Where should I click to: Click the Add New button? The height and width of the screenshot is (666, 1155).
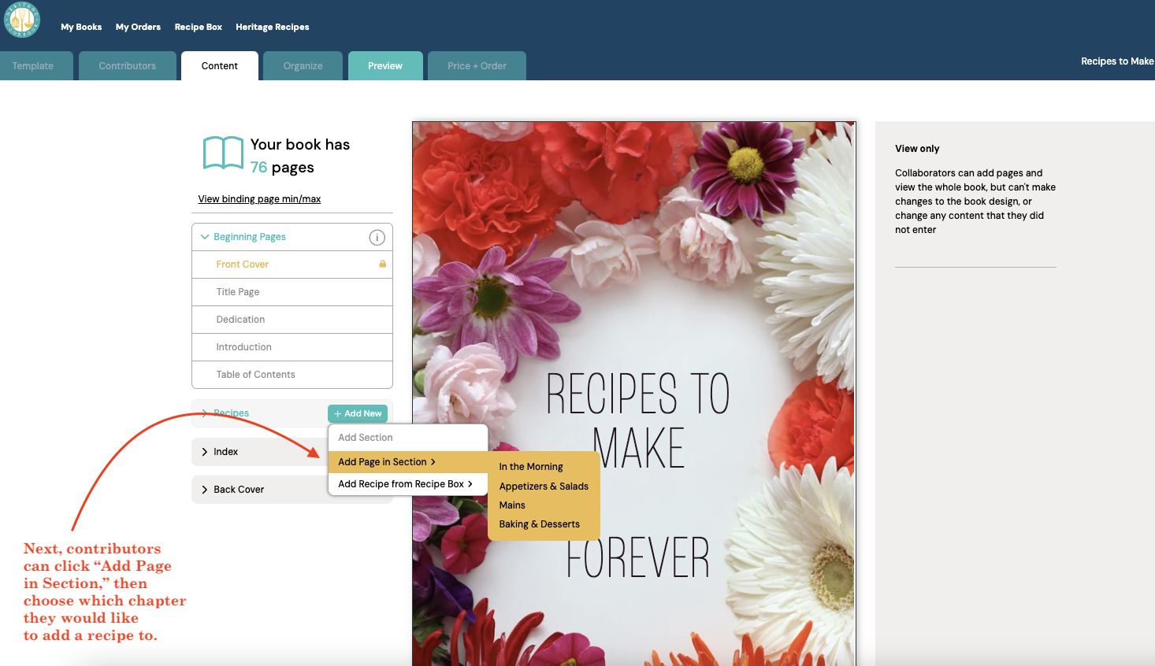(x=357, y=413)
